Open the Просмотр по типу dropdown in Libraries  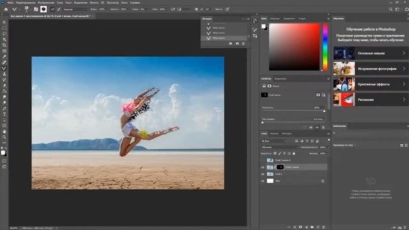coord(344,145)
